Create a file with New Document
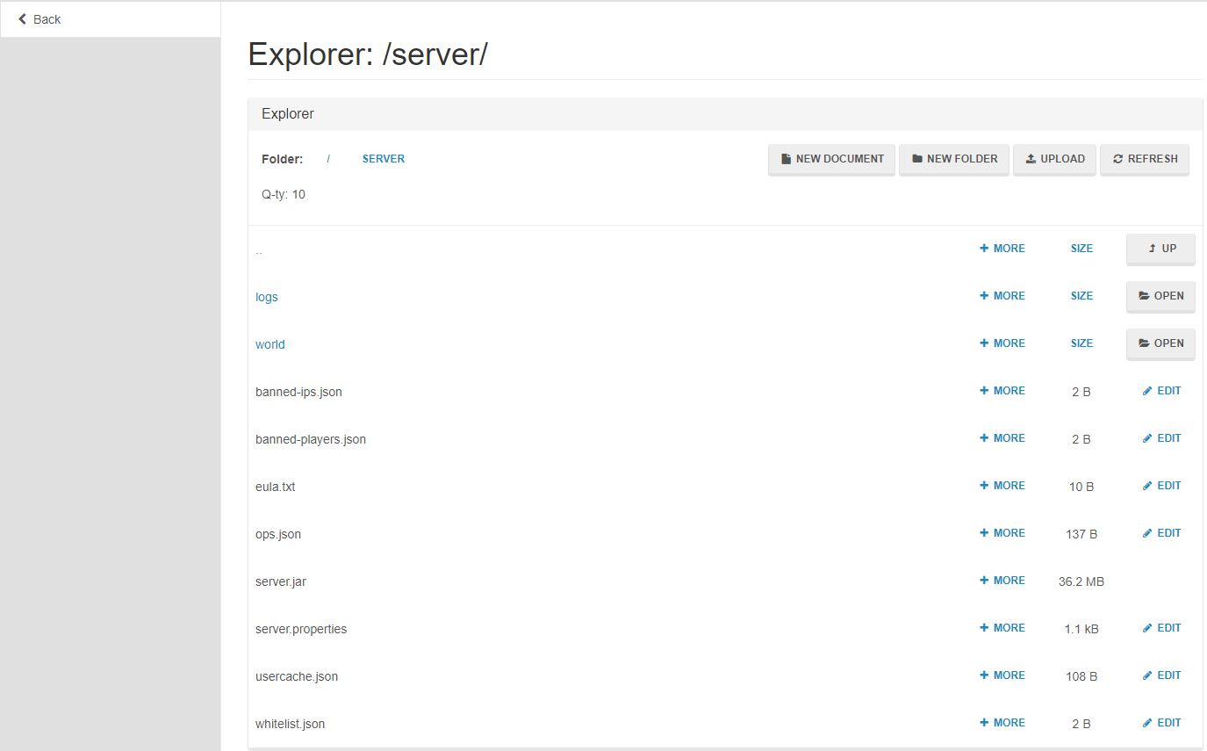 point(831,159)
